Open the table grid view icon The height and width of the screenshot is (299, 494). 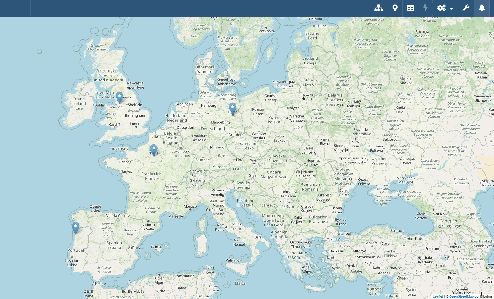pyautogui.click(x=410, y=8)
